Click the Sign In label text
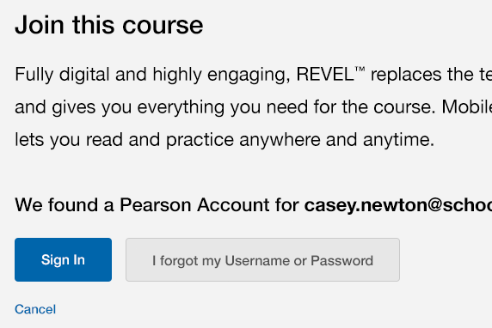The image size is (492, 328). [x=63, y=260]
